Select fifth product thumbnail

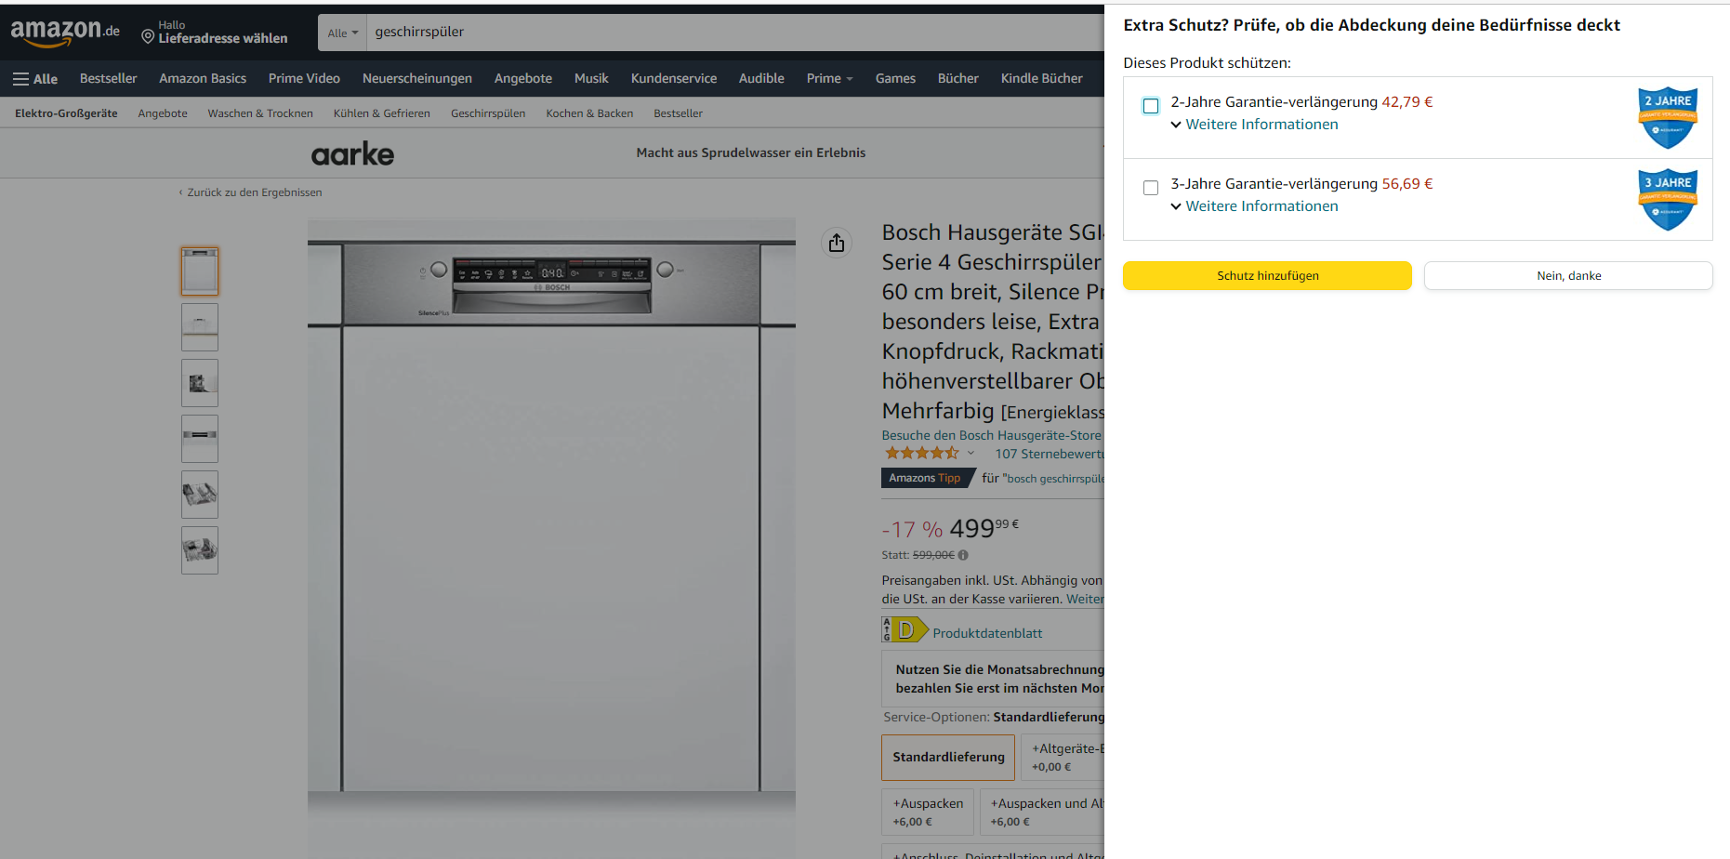tap(200, 495)
